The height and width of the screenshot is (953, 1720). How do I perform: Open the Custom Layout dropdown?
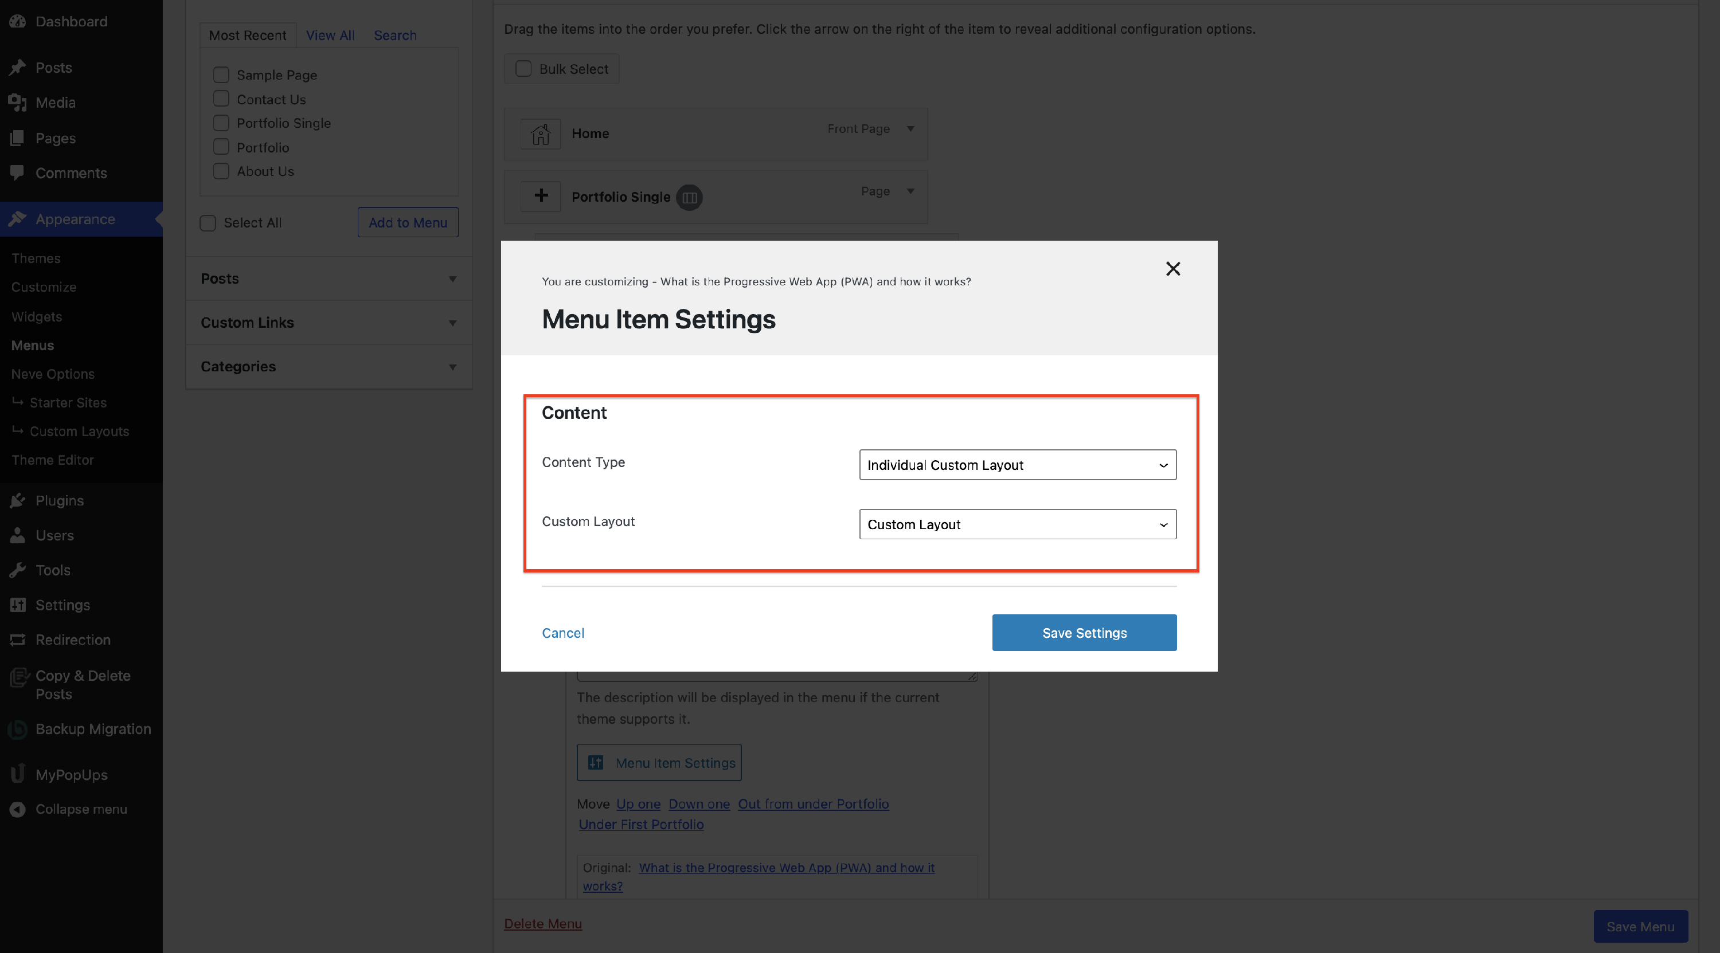1017,524
